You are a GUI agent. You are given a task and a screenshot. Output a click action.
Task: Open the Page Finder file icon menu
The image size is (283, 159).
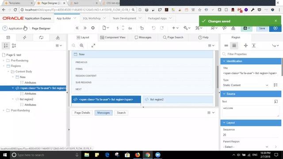[x=106, y=28]
